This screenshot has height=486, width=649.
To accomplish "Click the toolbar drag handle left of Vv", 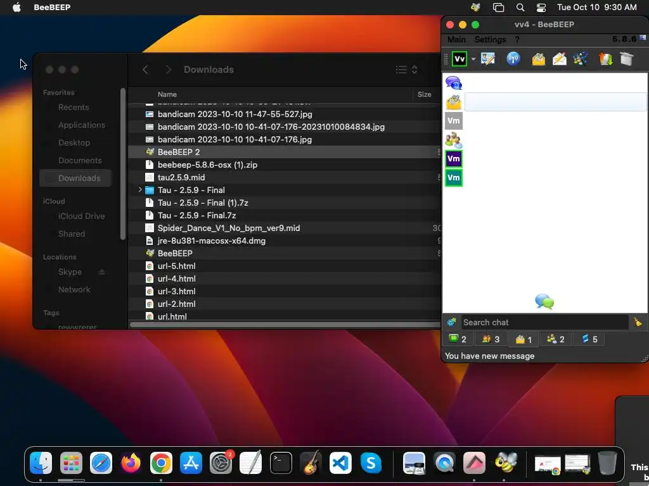I will 446,59.
